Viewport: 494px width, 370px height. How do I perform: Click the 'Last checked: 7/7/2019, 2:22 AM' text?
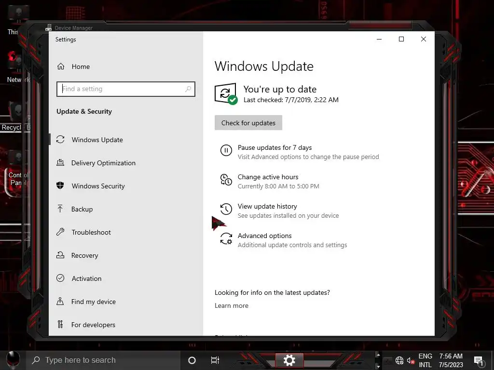coord(291,100)
